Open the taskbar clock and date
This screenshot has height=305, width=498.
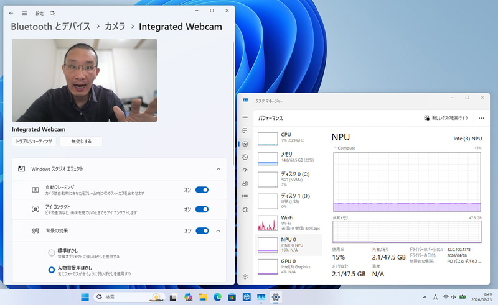pos(481,297)
